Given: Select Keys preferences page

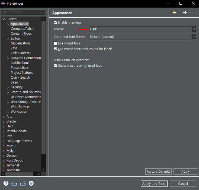Looking at the screenshot, I should tap(14, 48).
